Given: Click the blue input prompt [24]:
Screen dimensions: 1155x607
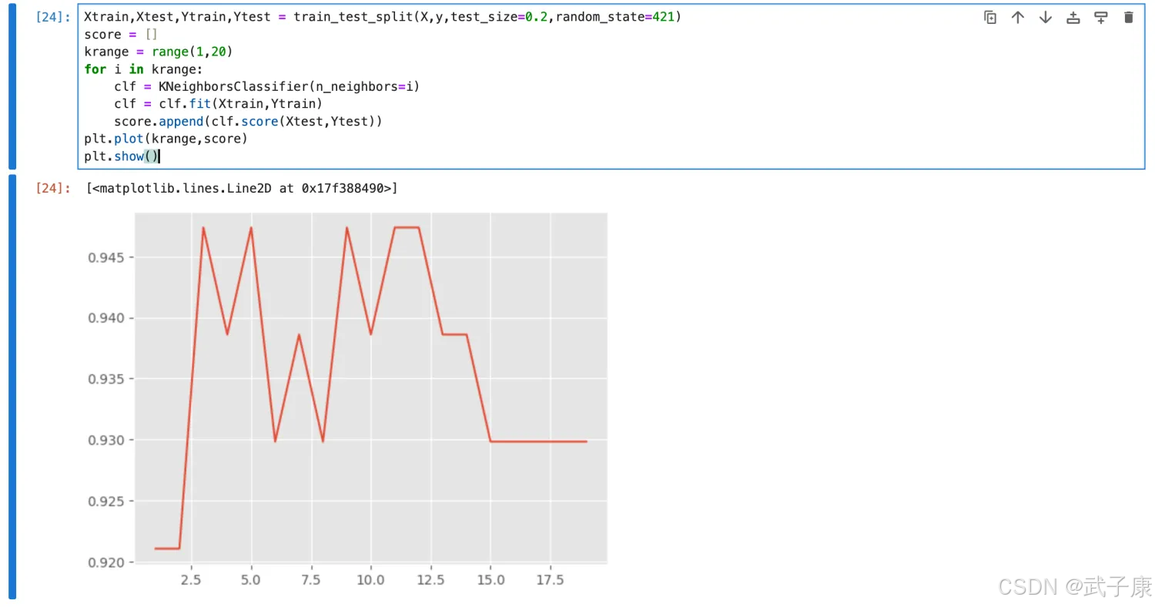Looking at the screenshot, I should tap(53, 16).
